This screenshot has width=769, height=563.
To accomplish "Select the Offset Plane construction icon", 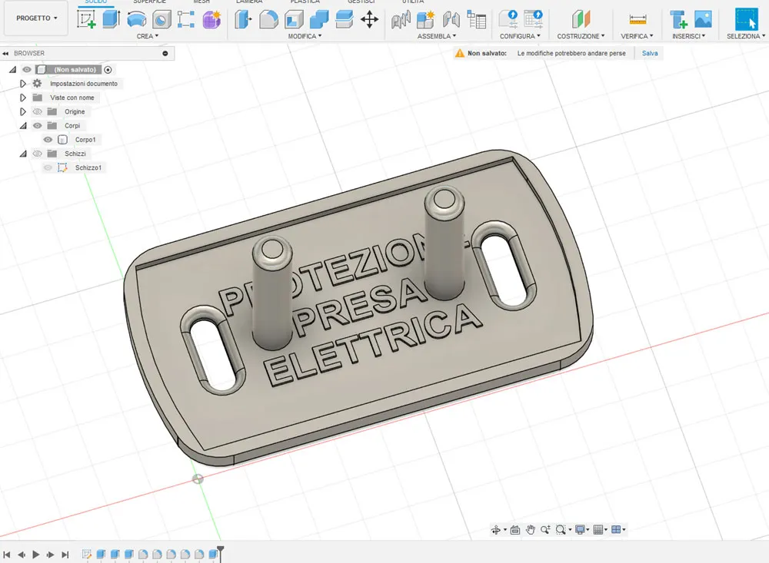I will coord(581,19).
